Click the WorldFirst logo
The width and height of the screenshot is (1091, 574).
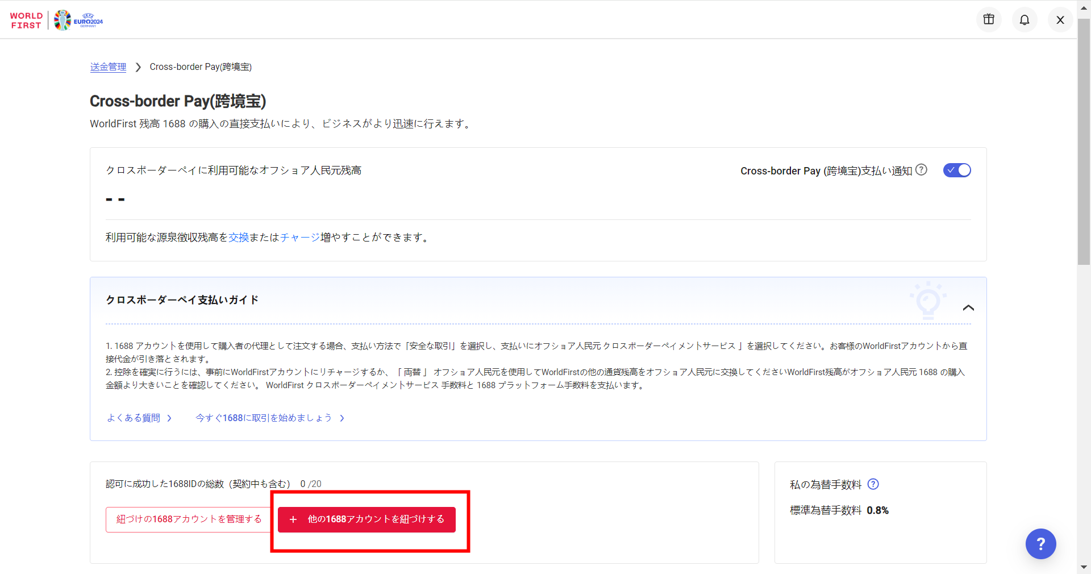click(x=26, y=20)
